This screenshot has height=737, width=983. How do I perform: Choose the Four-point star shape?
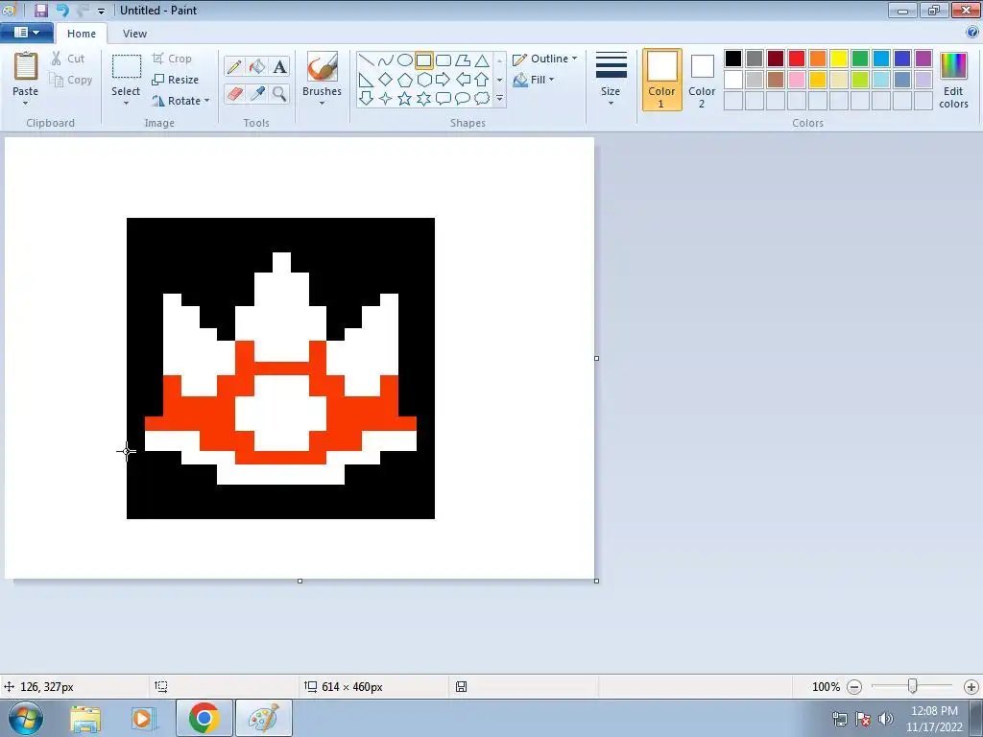(386, 99)
